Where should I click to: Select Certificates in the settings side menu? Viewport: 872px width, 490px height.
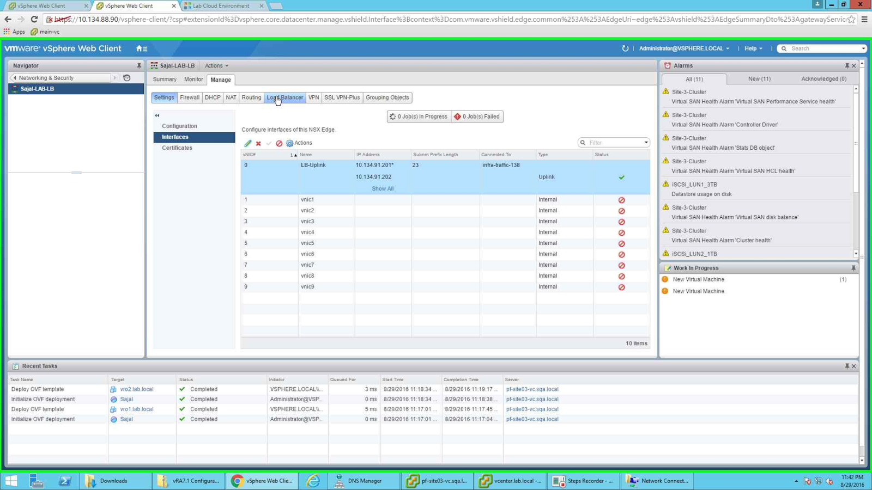(x=195, y=148)
